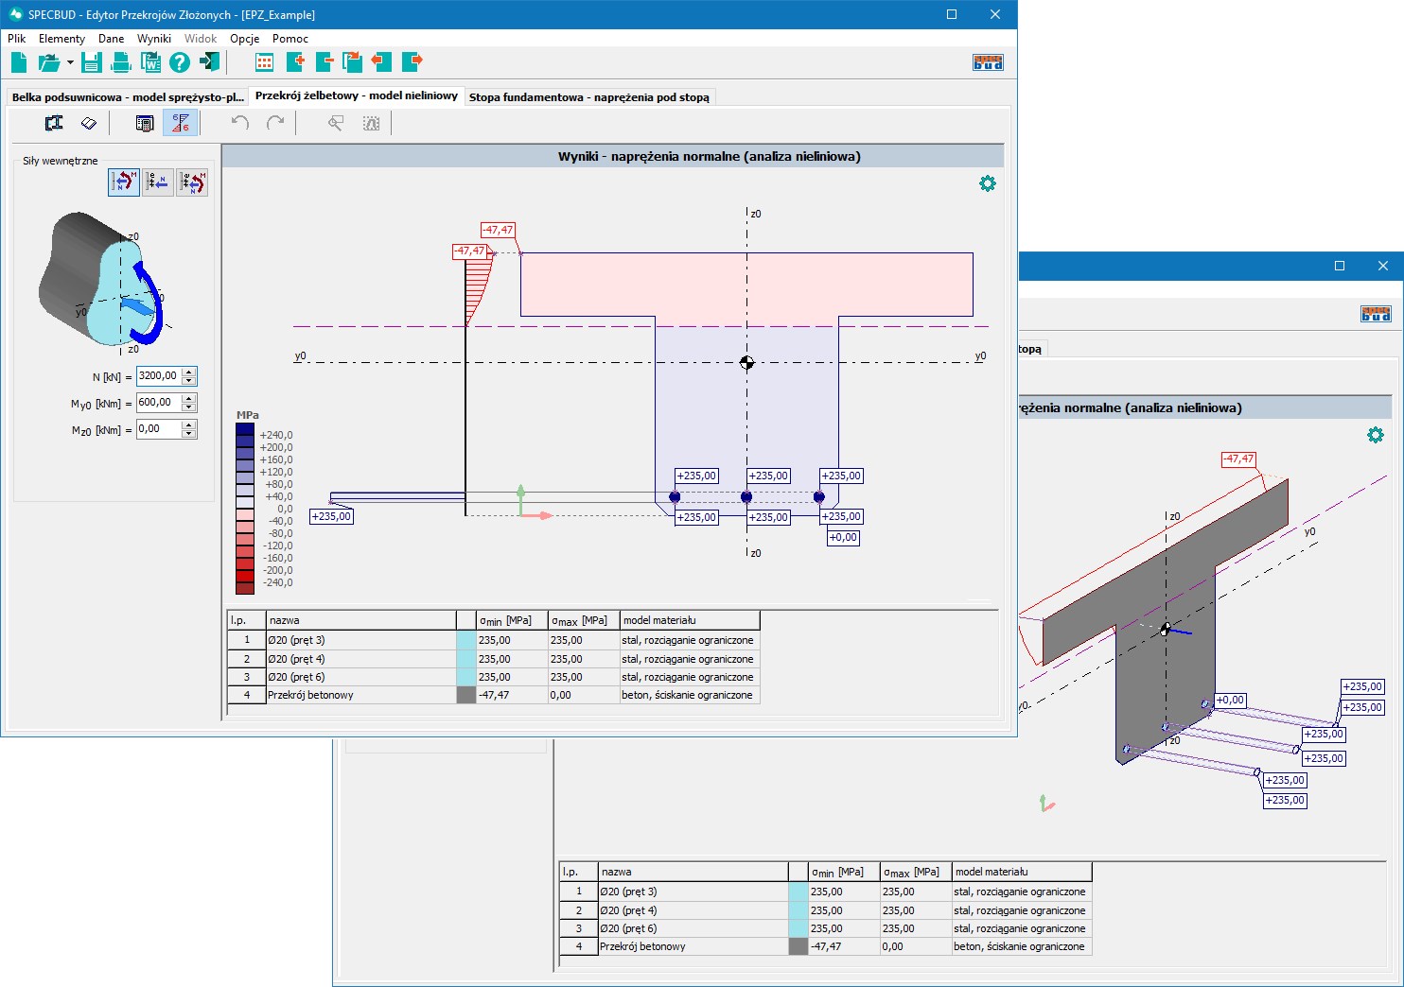Open the Wyniki menu

[153, 39]
